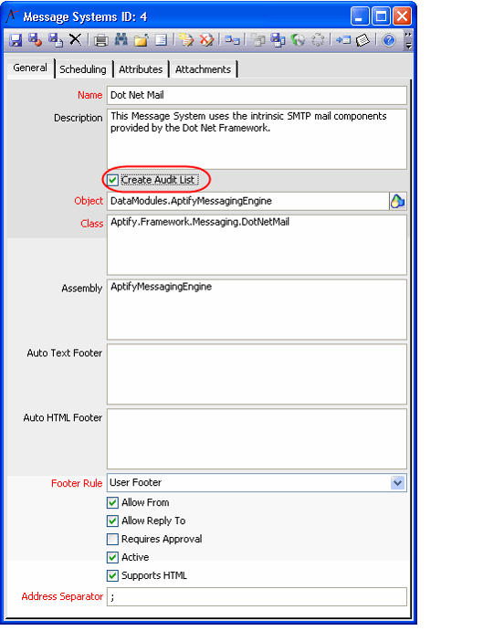Click the Object field with DataModules.AptifyMessagingEngine
The height and width of the screenshot is (631, 483).
248,201
